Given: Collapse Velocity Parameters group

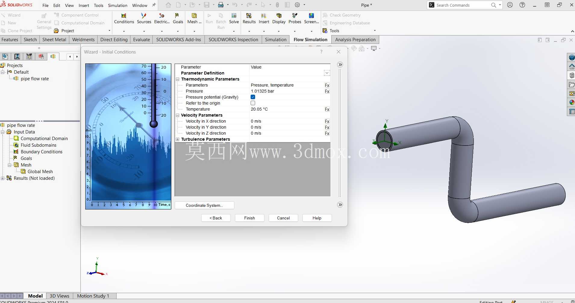Looking at the screenshot, I should pos(178,115).
